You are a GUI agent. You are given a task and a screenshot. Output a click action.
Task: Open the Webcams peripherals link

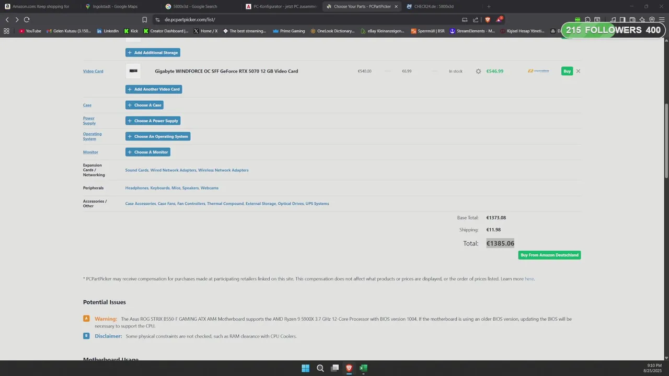click(210, 188)
